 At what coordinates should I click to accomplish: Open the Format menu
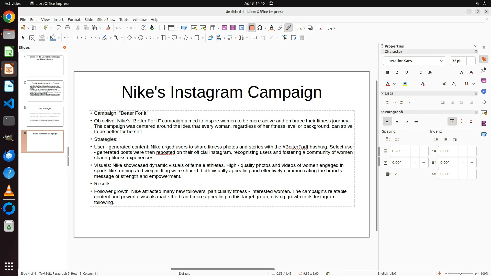[x=74, y=20]
